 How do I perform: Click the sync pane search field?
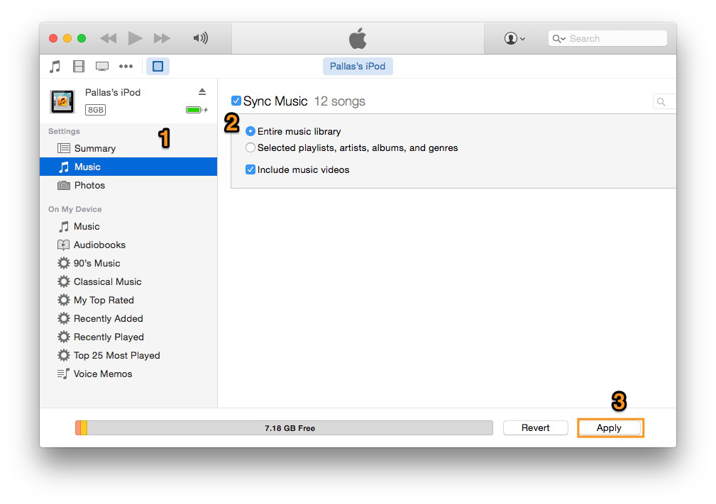pos(664,101)
